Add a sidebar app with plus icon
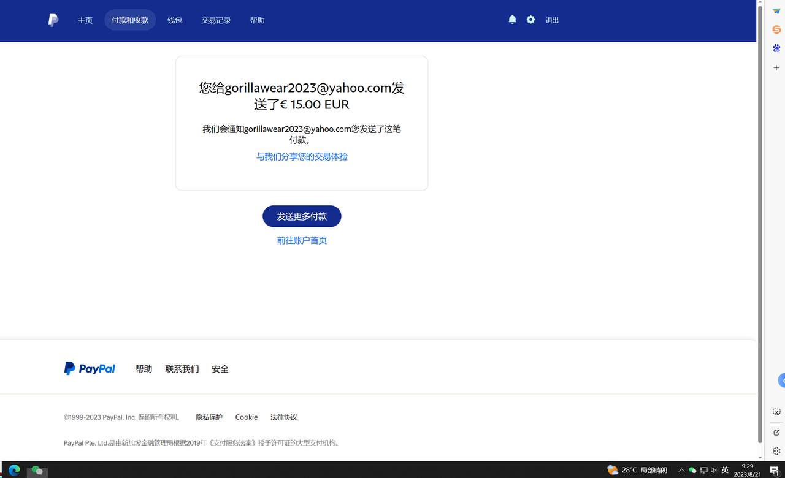Image resolution: width=785 pixels, height=478 pixels. pos(776,67)
